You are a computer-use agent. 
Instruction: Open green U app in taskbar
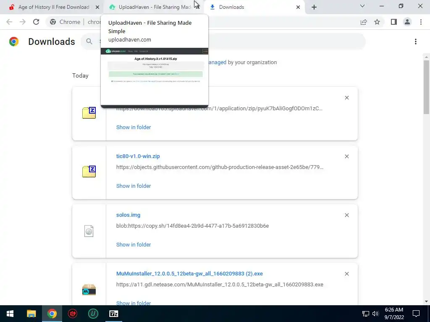(x=93, y=314)
